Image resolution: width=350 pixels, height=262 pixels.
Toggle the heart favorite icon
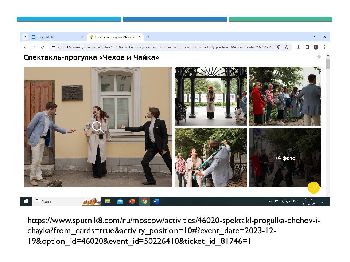(319, 57)
